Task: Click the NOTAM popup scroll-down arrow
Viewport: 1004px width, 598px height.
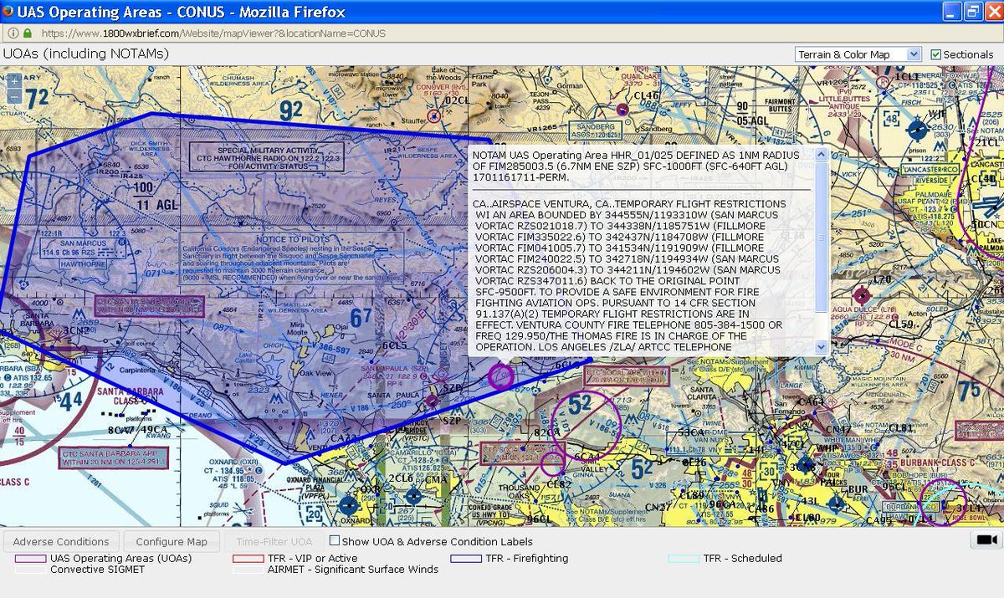Action: [x=820, y=347]
